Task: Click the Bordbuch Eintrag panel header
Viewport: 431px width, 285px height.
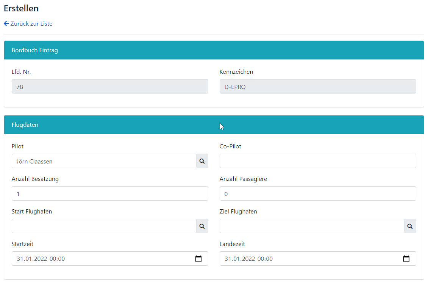Action: click(x=35, y=50)
